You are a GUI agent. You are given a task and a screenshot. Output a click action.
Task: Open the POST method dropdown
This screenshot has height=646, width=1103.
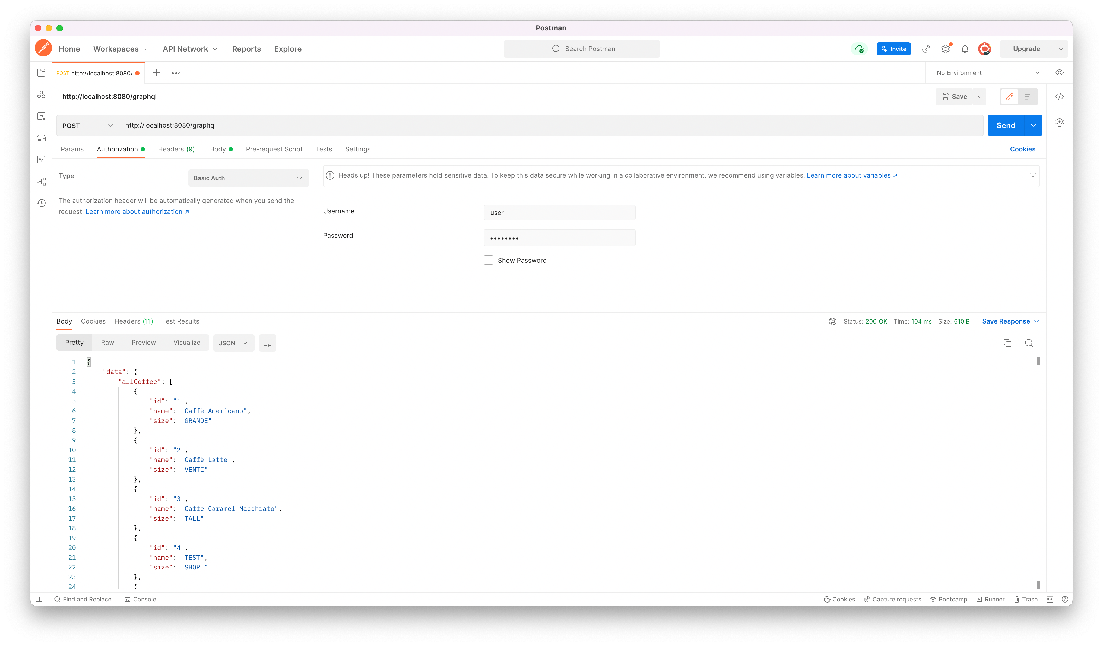pos(88,126)
